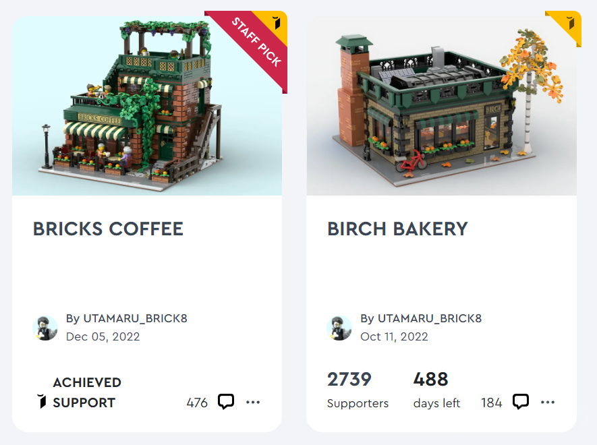Viewport: 597px width, 445px height.
Task: Open the Bricks Coffee project title
Action: [x=108, y=229]
